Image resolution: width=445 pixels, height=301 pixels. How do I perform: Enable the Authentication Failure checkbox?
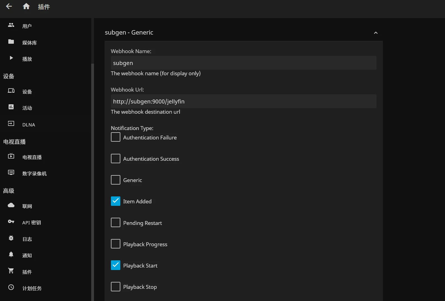116,137
